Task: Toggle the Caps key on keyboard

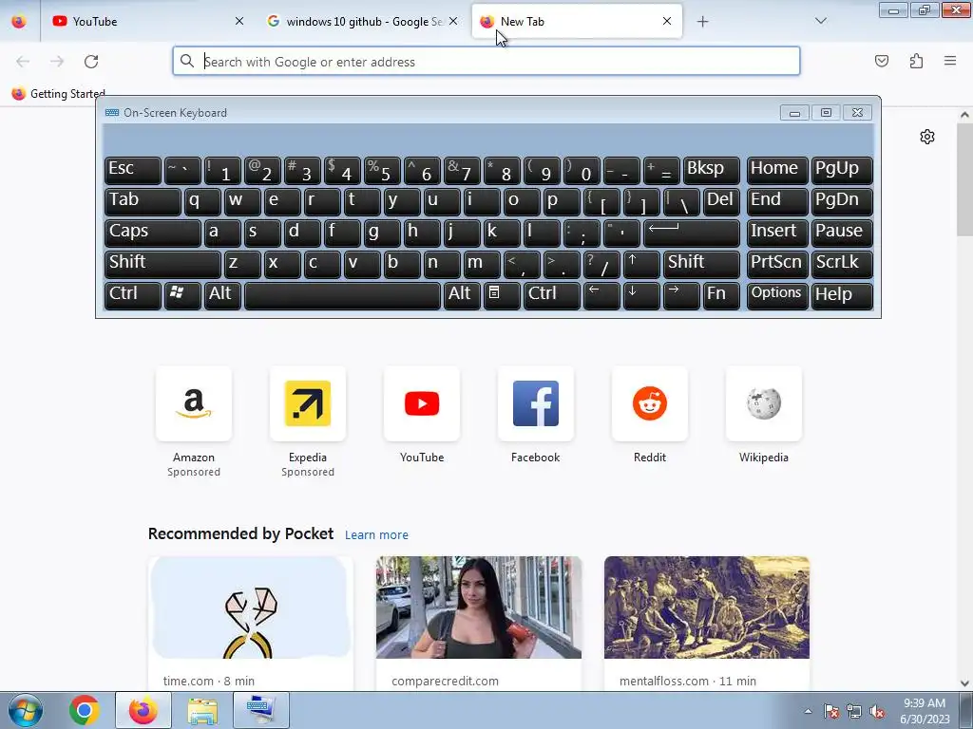Action: (x=153, y=233)
